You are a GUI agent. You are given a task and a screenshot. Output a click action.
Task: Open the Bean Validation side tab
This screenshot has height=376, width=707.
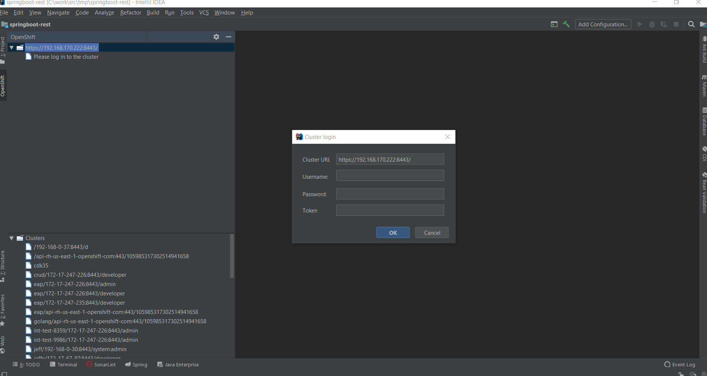704,193
